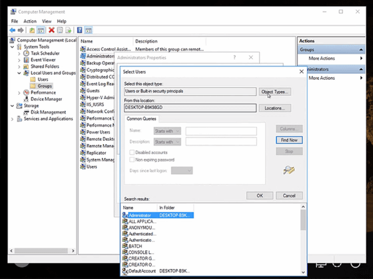Click the Locations... button
This screenshot has height=279, width=373.
[274, 108]
